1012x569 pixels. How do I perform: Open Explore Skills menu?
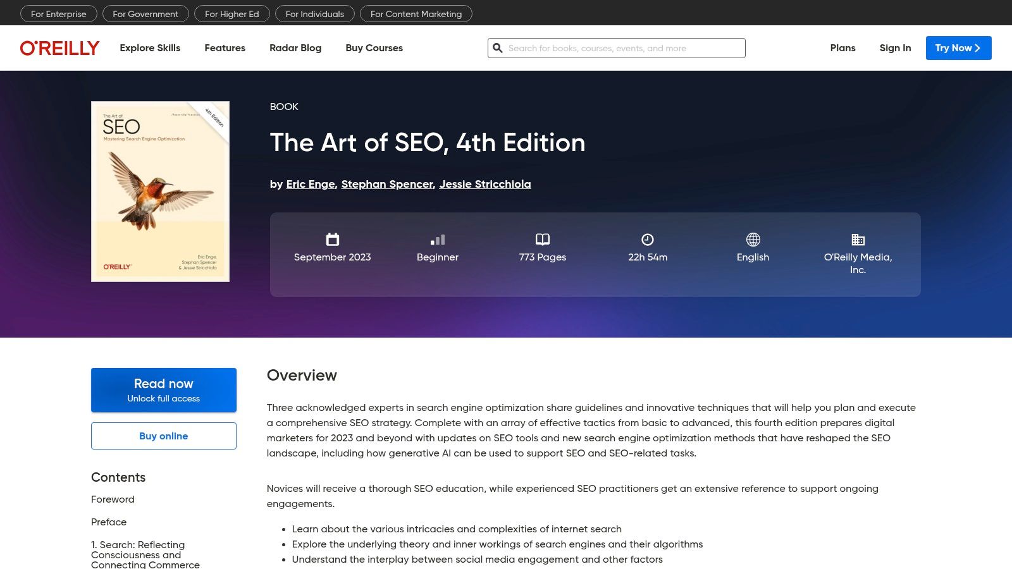point(150,48)
